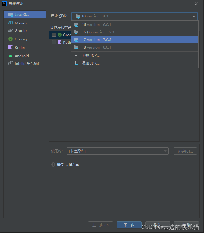Viewport: 204px width, 233px height.
Task: Click the 错误: 未指定库 message text
Action: point(68,165)
